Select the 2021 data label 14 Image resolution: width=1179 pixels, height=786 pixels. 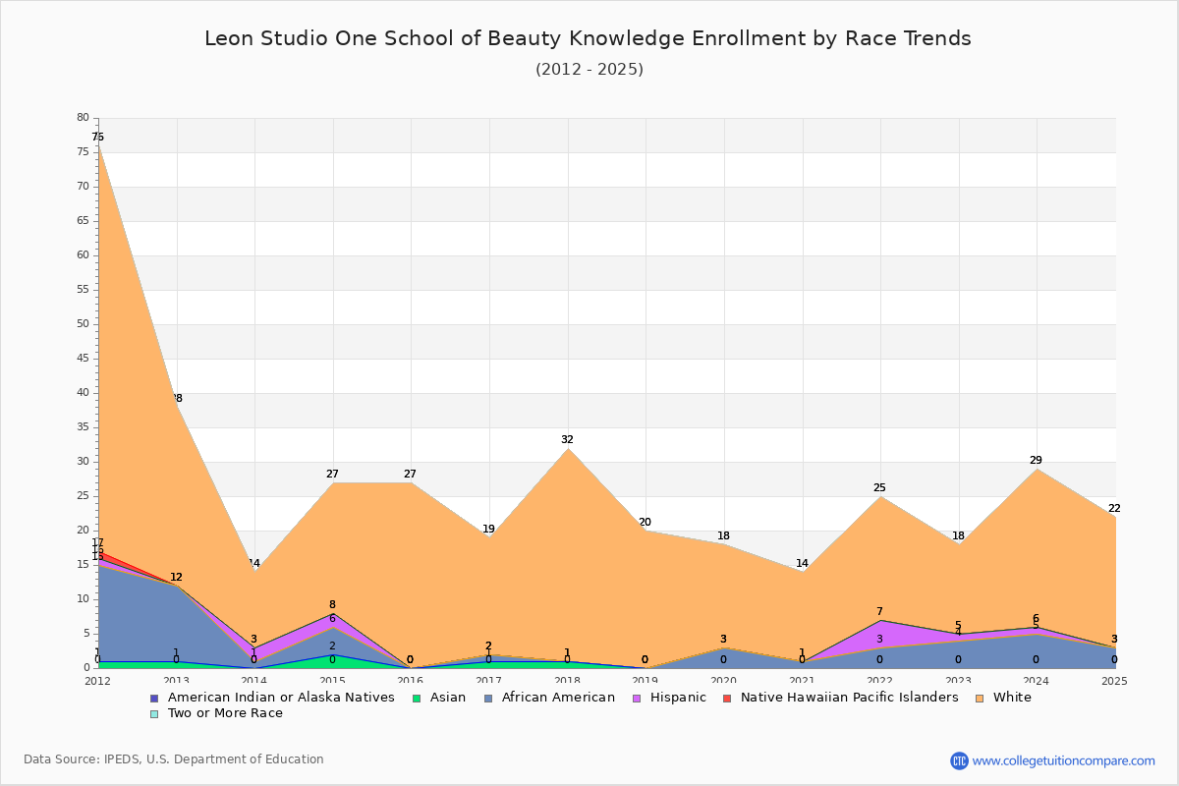(x=802, y=563)
